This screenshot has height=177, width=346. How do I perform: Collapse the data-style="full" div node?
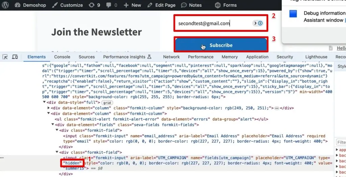click(x=44, y=102)
